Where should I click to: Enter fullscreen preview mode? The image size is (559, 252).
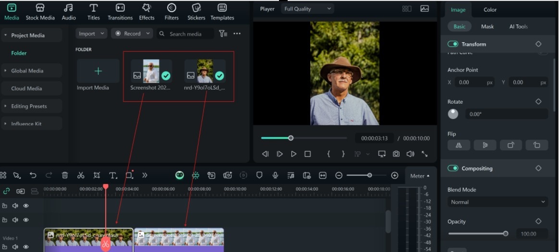pyautogui.click(x=425, y=154)
